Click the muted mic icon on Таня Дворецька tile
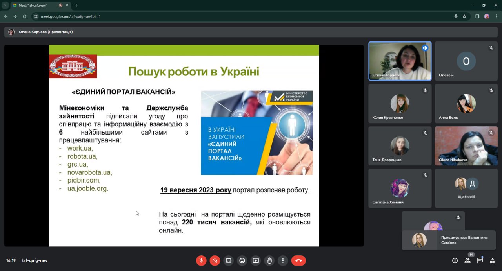Viewport: 502px width, 271px height. pyautogui.click(x=425, y=133)
